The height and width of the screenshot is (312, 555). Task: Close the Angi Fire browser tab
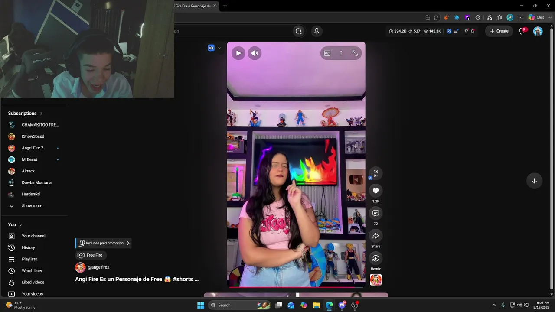(x=214, y=6)
